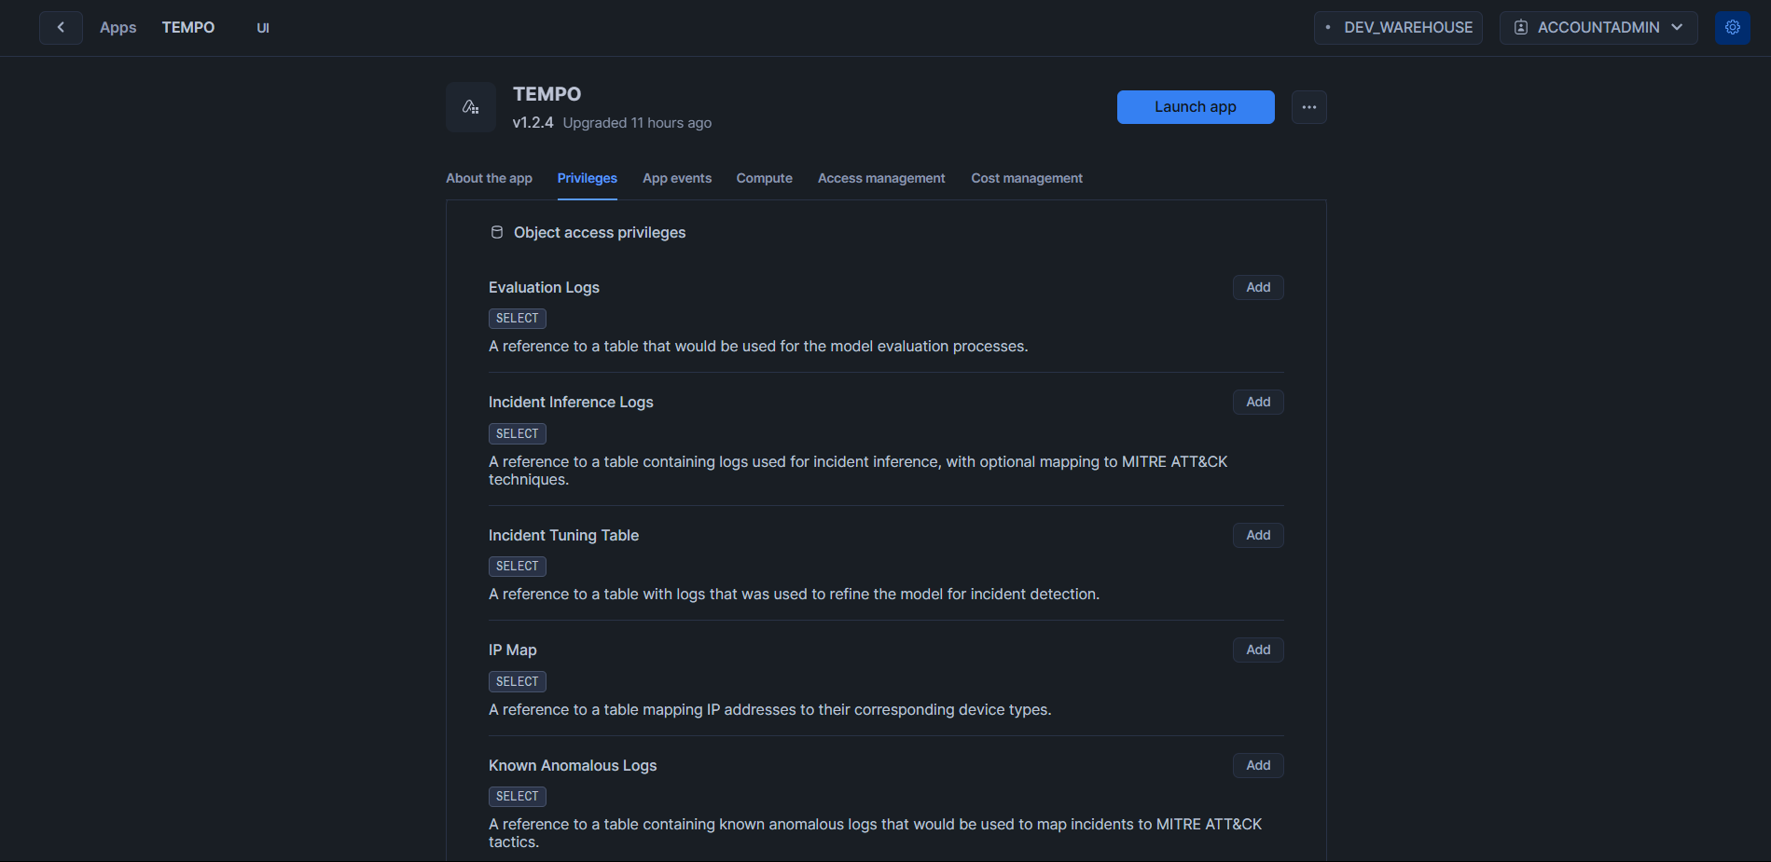Click the Incident Inference Logs heading
1771x862 pixels.
pyautogui.click(x=571, y=402)
